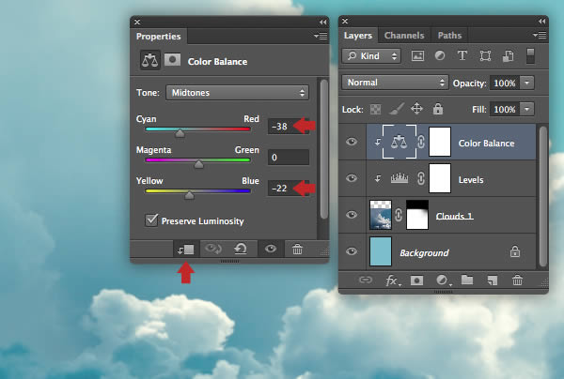
Task: Click the chain link on Levels layer
Action: 421,178
